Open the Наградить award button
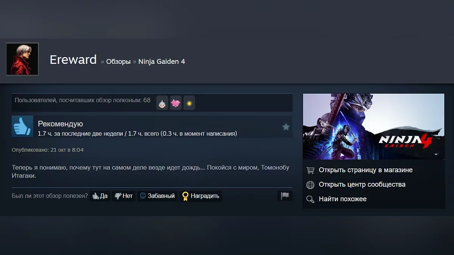 point(201,196)
